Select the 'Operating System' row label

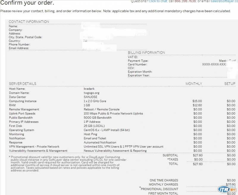pos(21,130)
